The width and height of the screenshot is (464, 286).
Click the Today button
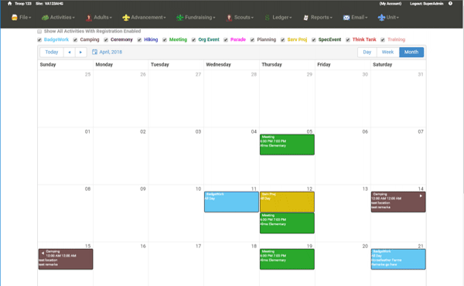52,52
